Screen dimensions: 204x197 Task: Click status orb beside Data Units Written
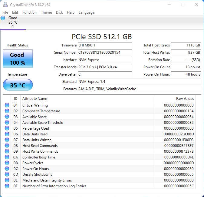click(7, 140)
